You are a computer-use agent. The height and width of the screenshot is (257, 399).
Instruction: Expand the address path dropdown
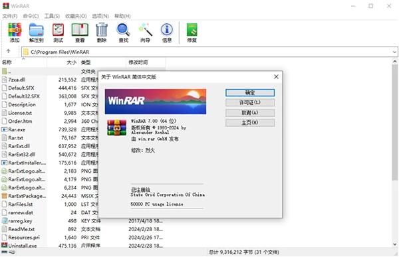(x=394, y=52)
